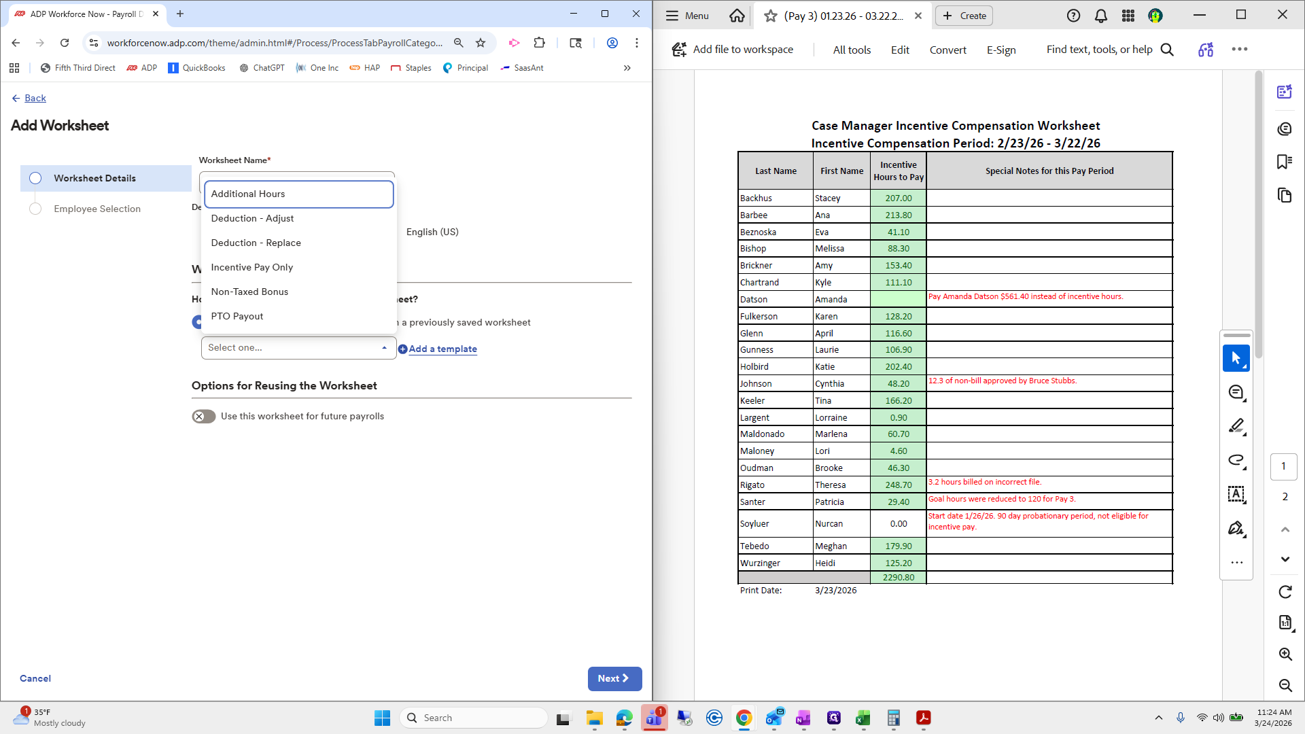Select the Acrobat cursor selection tool
The width and height of the screenshot is (1305, 734).
[x=1236, y=358]
